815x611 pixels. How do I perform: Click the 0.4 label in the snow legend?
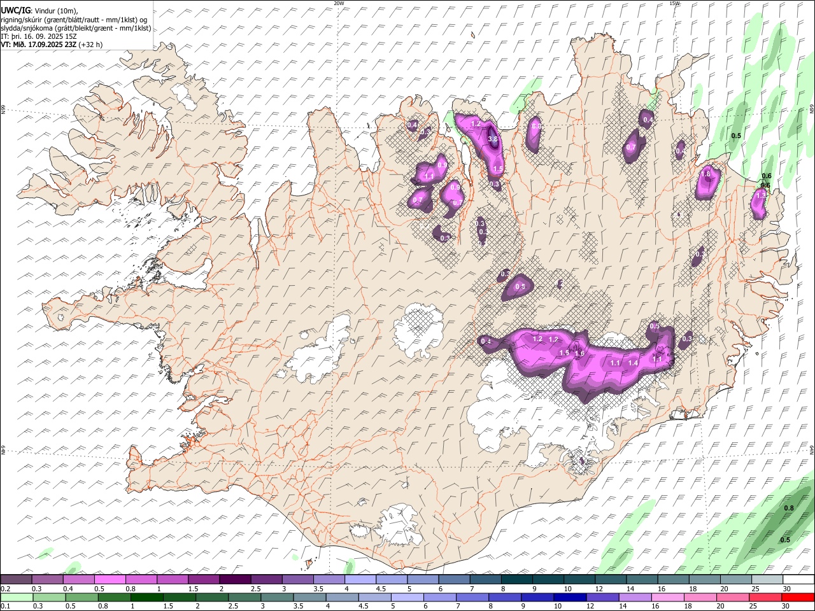click(67, 589)
